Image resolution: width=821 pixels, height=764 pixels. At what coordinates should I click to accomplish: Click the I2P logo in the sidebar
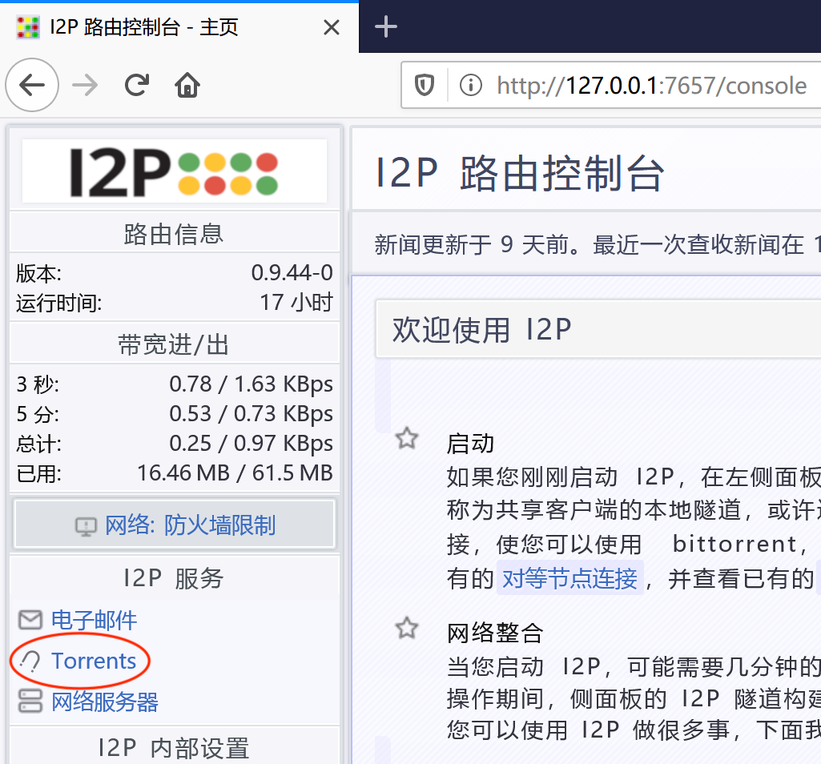(174, 170)
